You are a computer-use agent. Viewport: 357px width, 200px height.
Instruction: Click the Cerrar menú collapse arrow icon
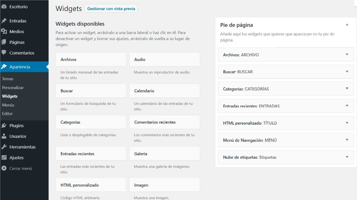pos(4,168)
